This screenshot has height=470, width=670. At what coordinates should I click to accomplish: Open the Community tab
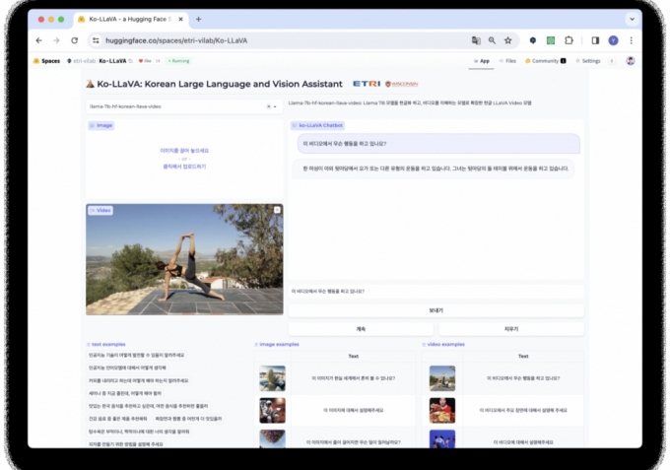tap(545, 61)
